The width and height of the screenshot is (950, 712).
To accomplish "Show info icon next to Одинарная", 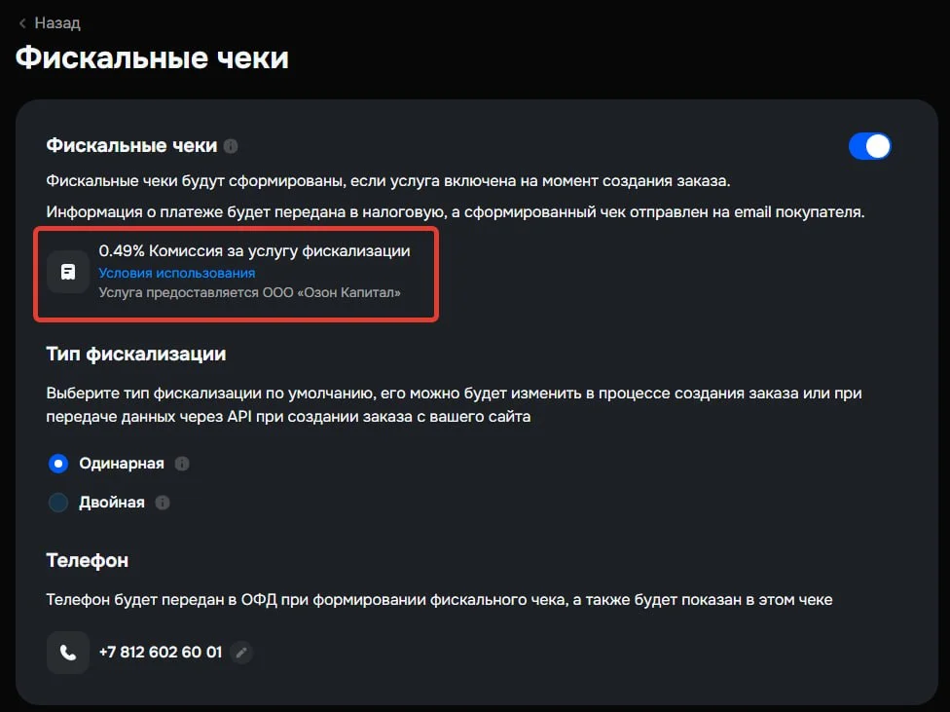I will click(x=182, y=464).
